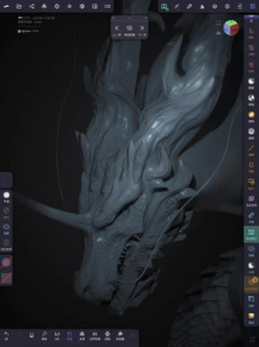Open the Settings gear menu in top bar
Screen dimensions: 259x347
227,6
